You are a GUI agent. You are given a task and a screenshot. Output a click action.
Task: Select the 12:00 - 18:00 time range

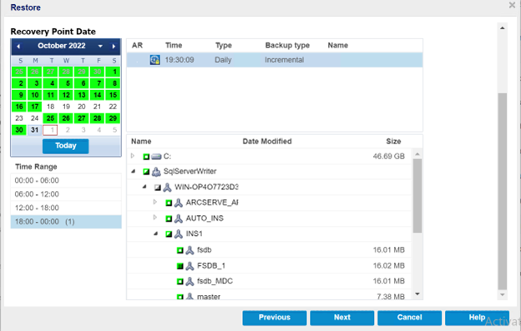(x=66, y=208)
